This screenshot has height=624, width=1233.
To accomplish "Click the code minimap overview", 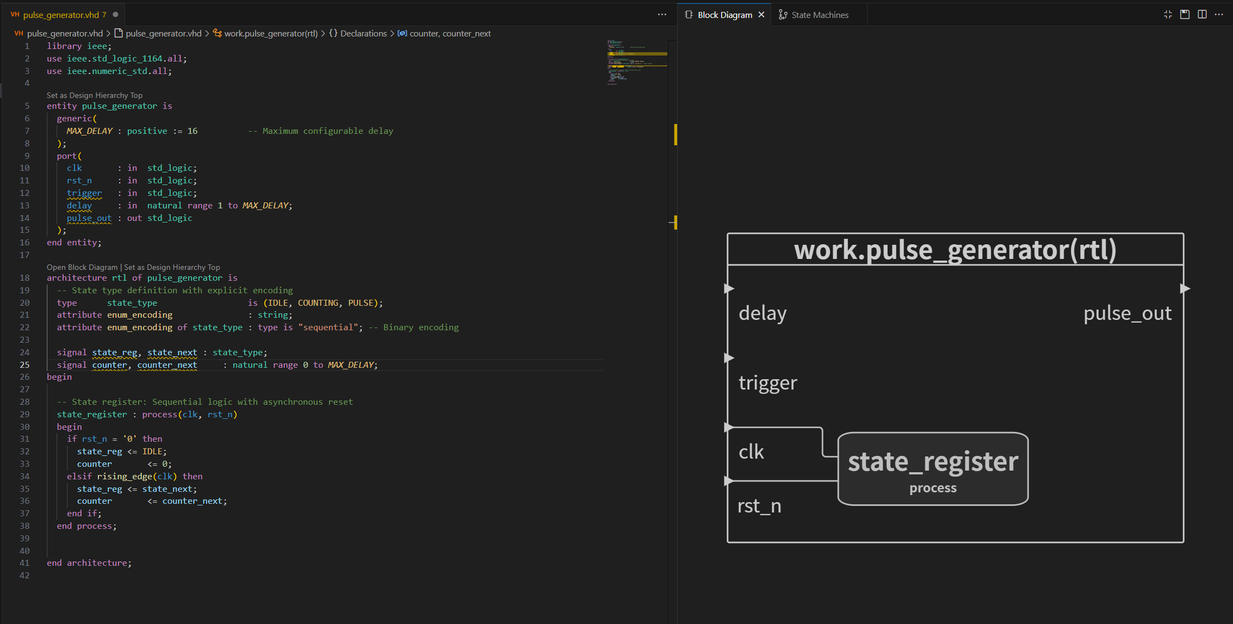I will 637,62.
